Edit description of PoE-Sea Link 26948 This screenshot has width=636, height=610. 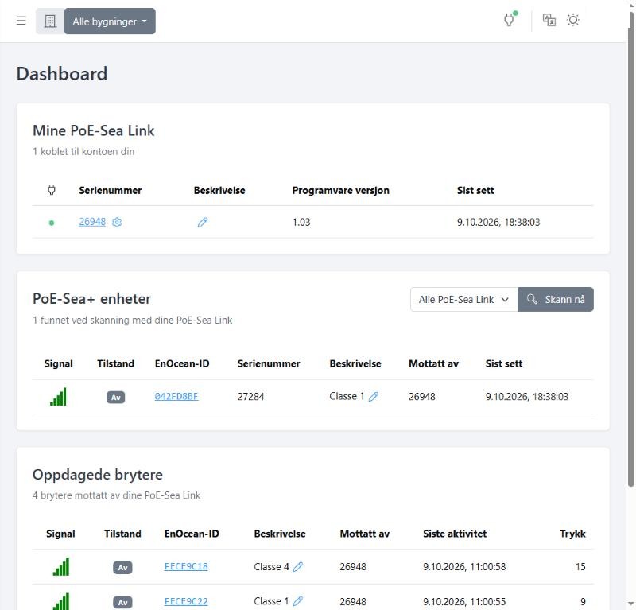(x=203, y=223)
